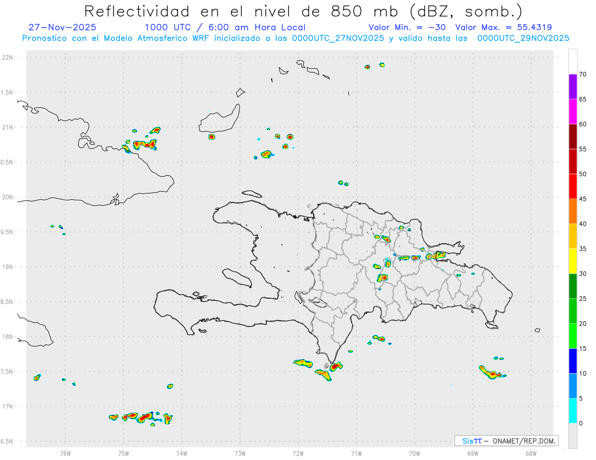
Task: Click the "72W" longitude label
Action: coord(298,453)
